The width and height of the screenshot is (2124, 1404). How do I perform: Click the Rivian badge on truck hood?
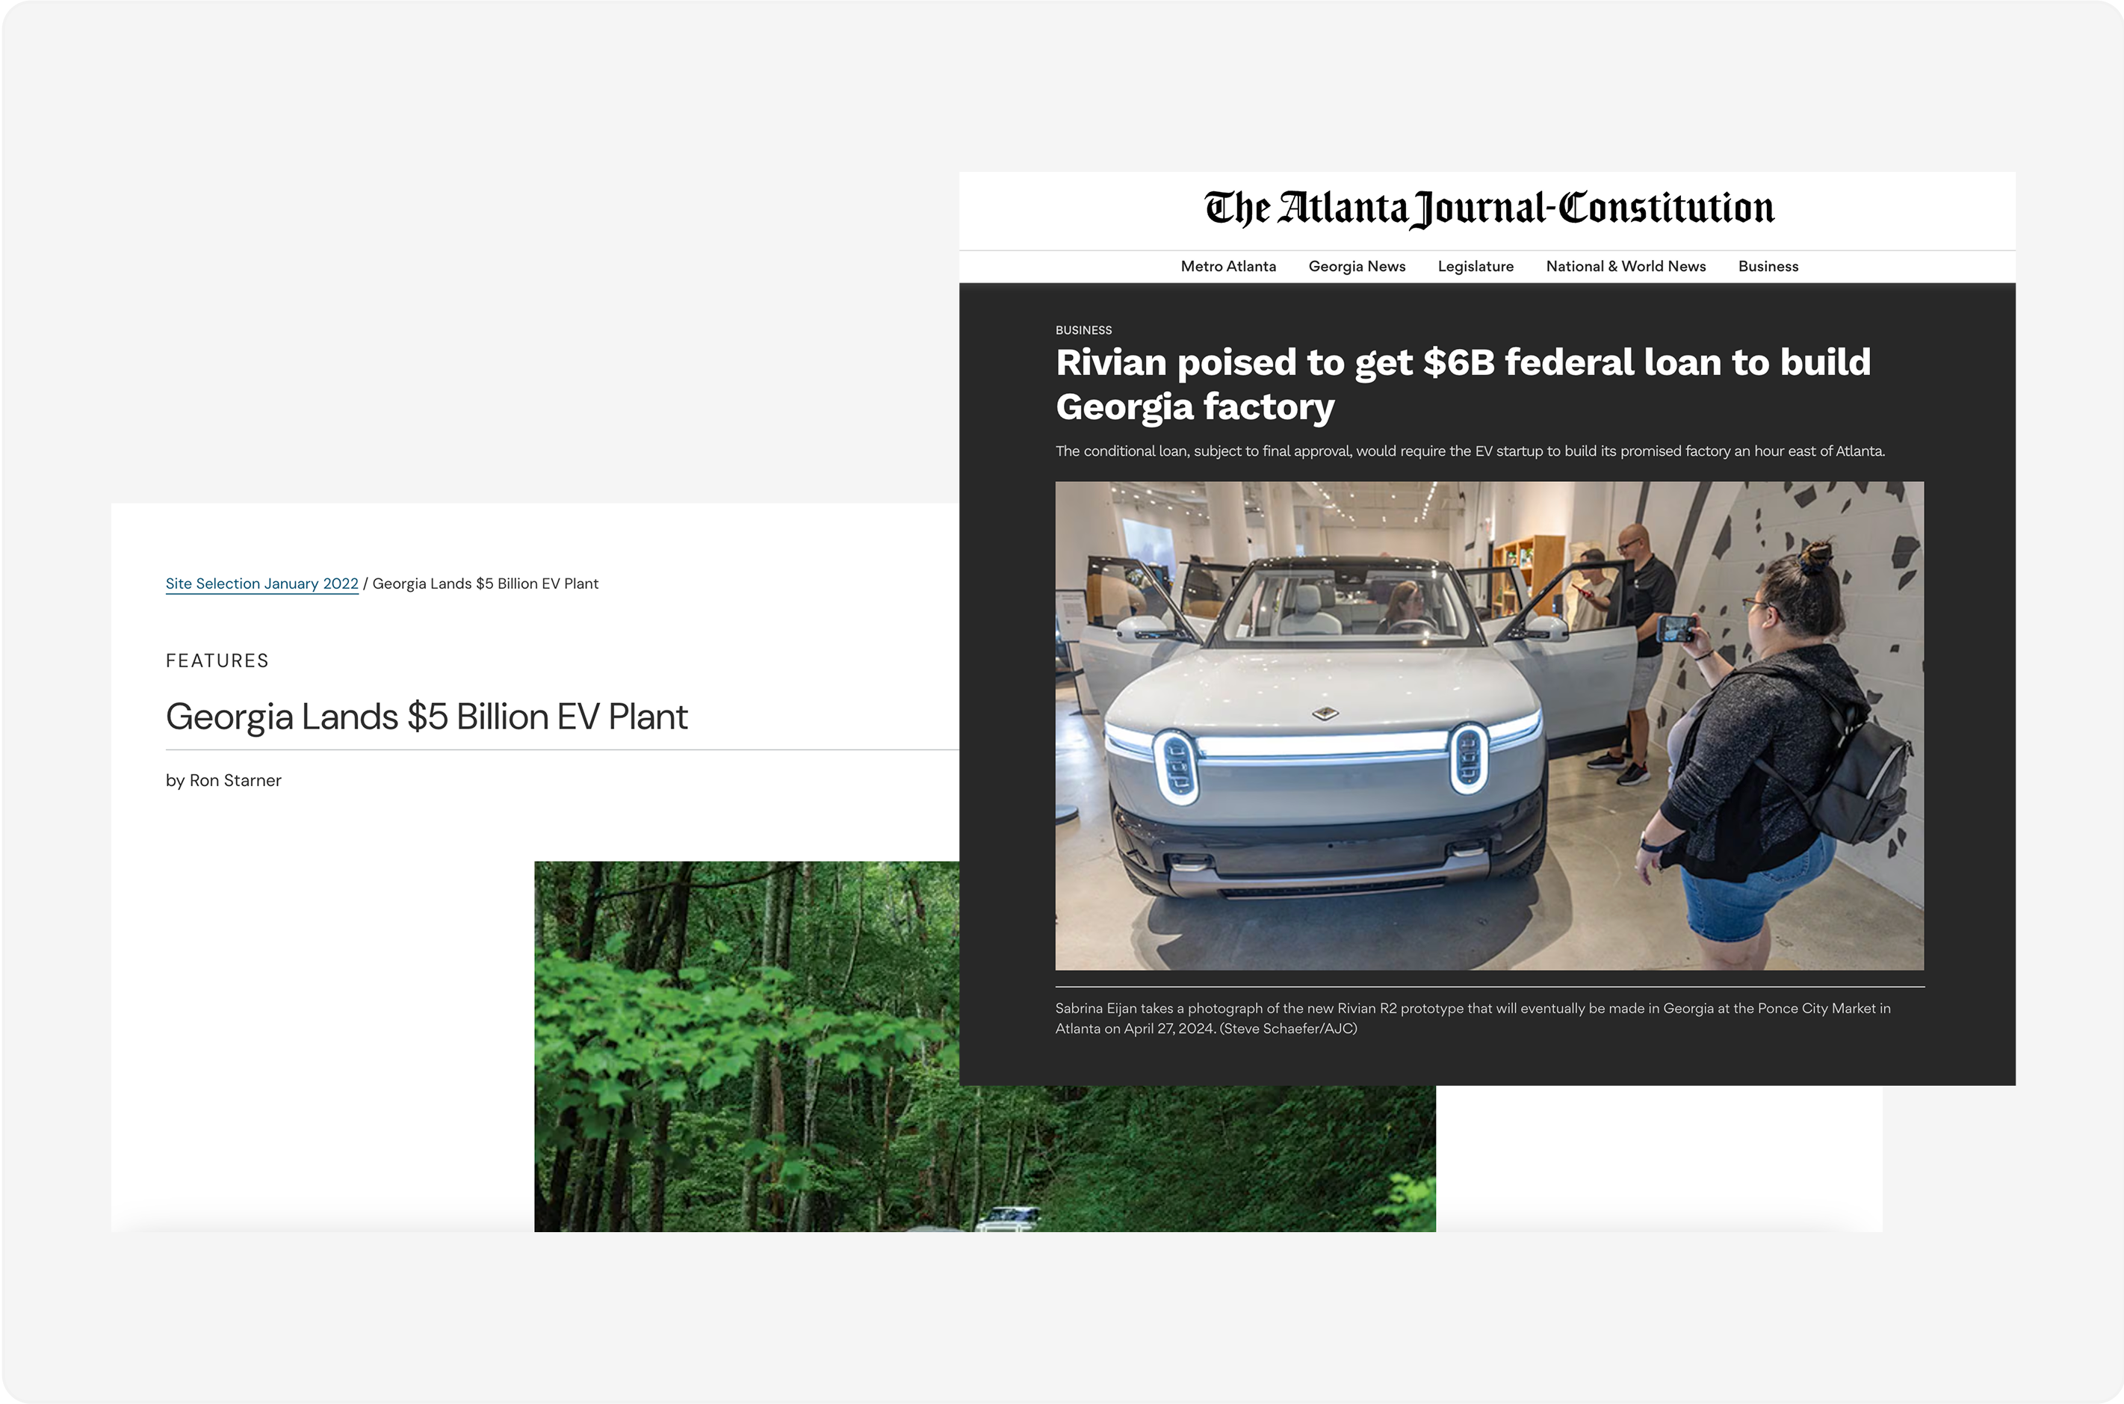coord(1324,714)
